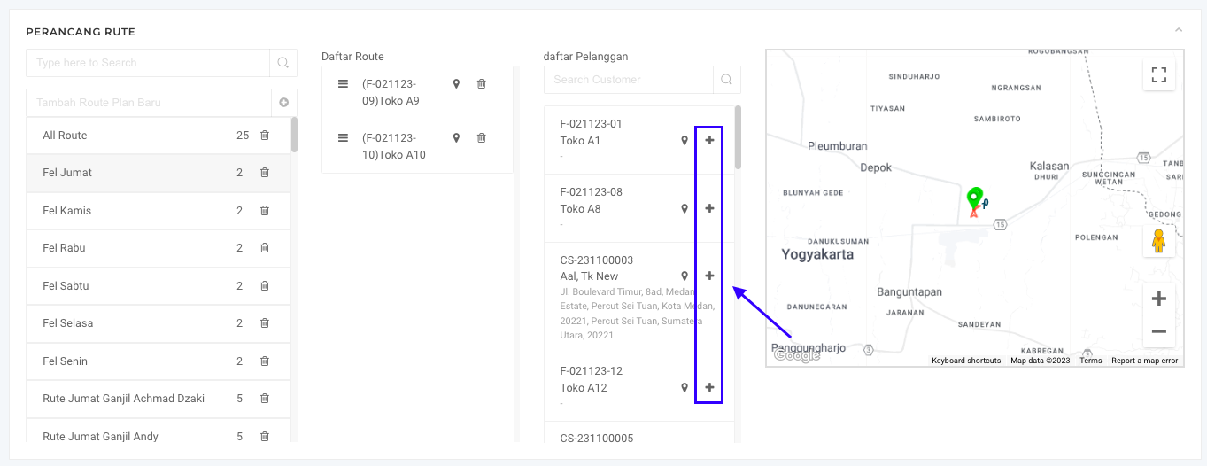
Task: Delete the Fel Kamis route plan
Action: point(265,211)
